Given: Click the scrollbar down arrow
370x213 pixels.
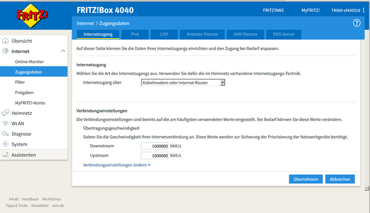Looking at the screenshot, I should tap(367, 188).
